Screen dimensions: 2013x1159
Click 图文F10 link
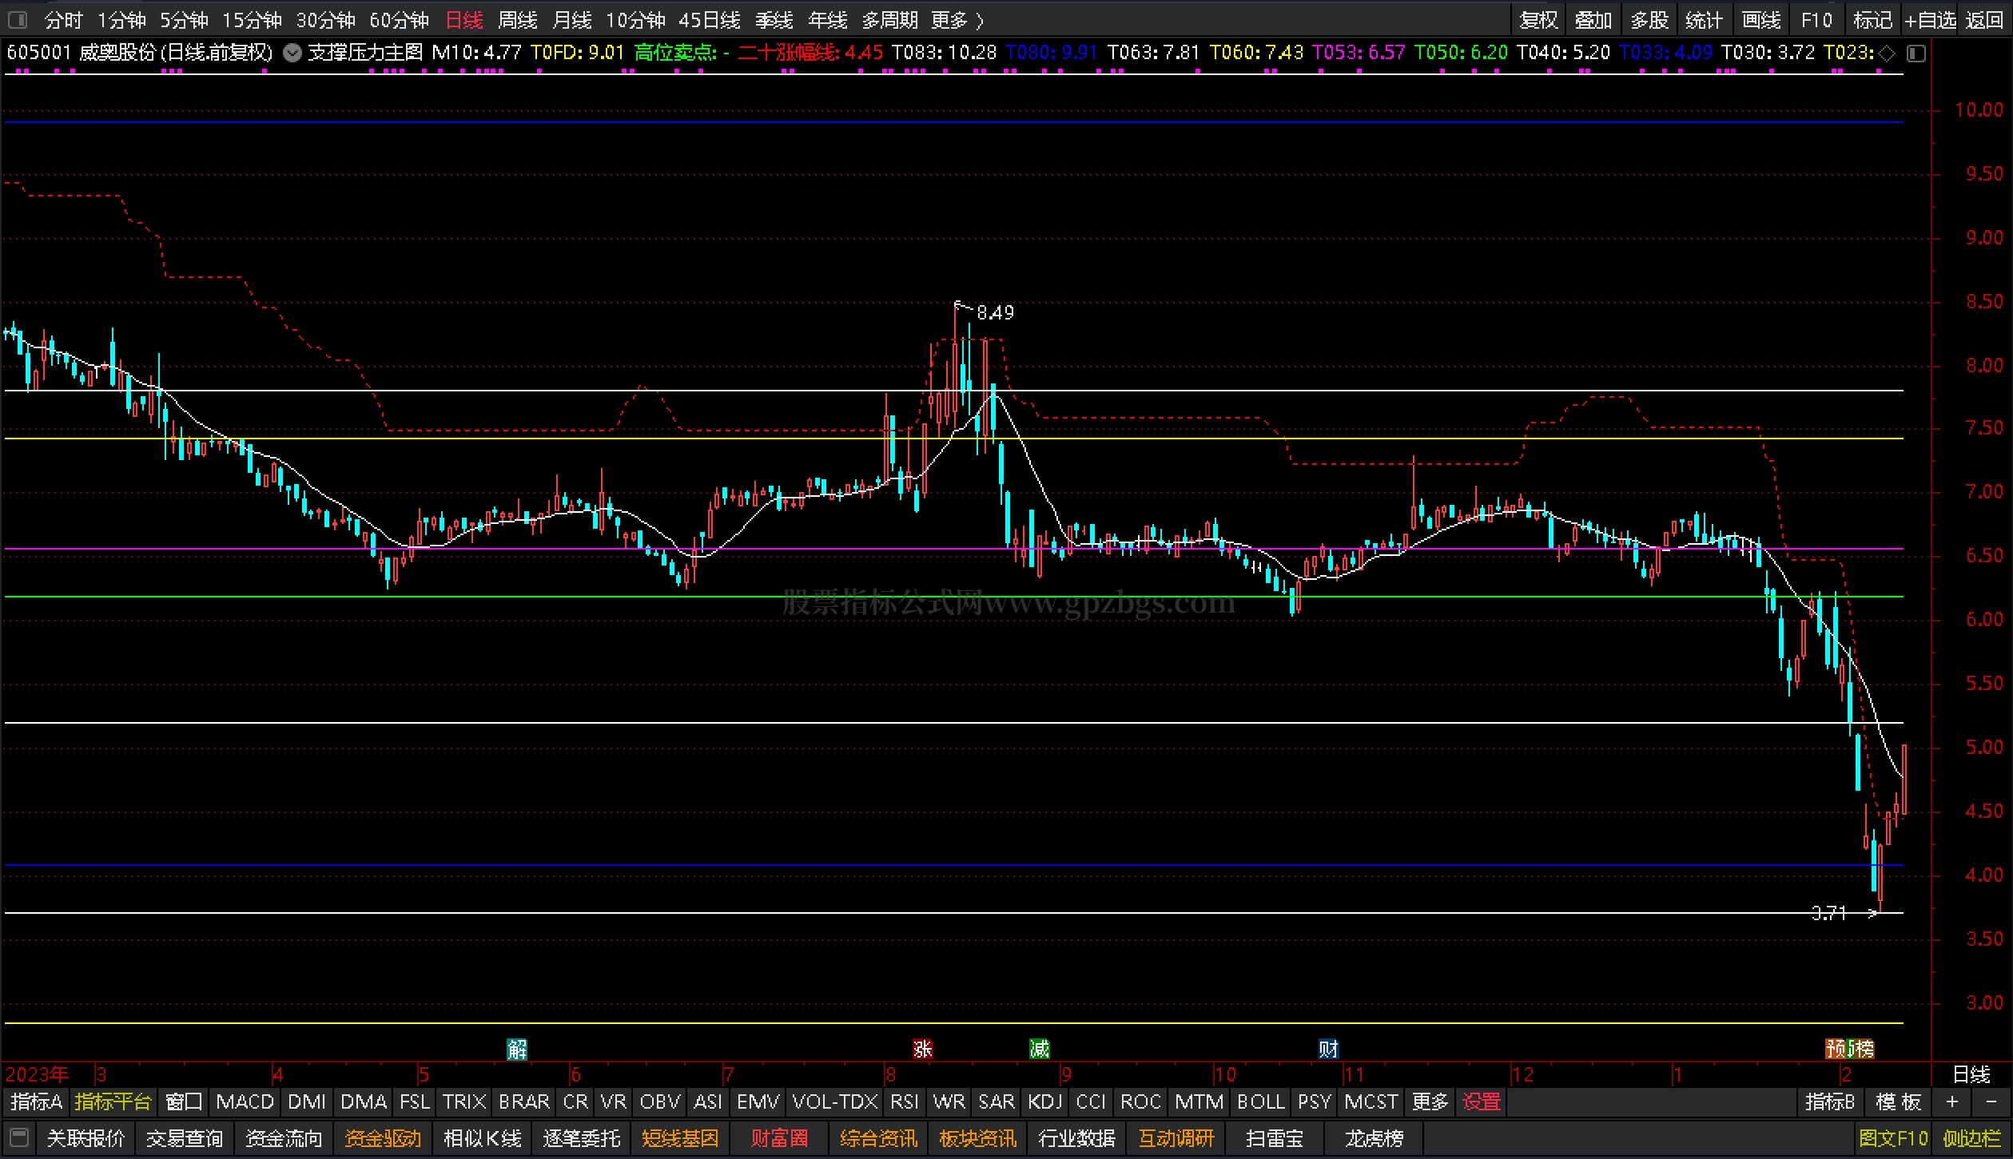(x=1893, y=1137)
